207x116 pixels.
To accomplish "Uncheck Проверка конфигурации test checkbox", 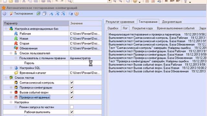I will pyautogui.click(x=72, y=87).
